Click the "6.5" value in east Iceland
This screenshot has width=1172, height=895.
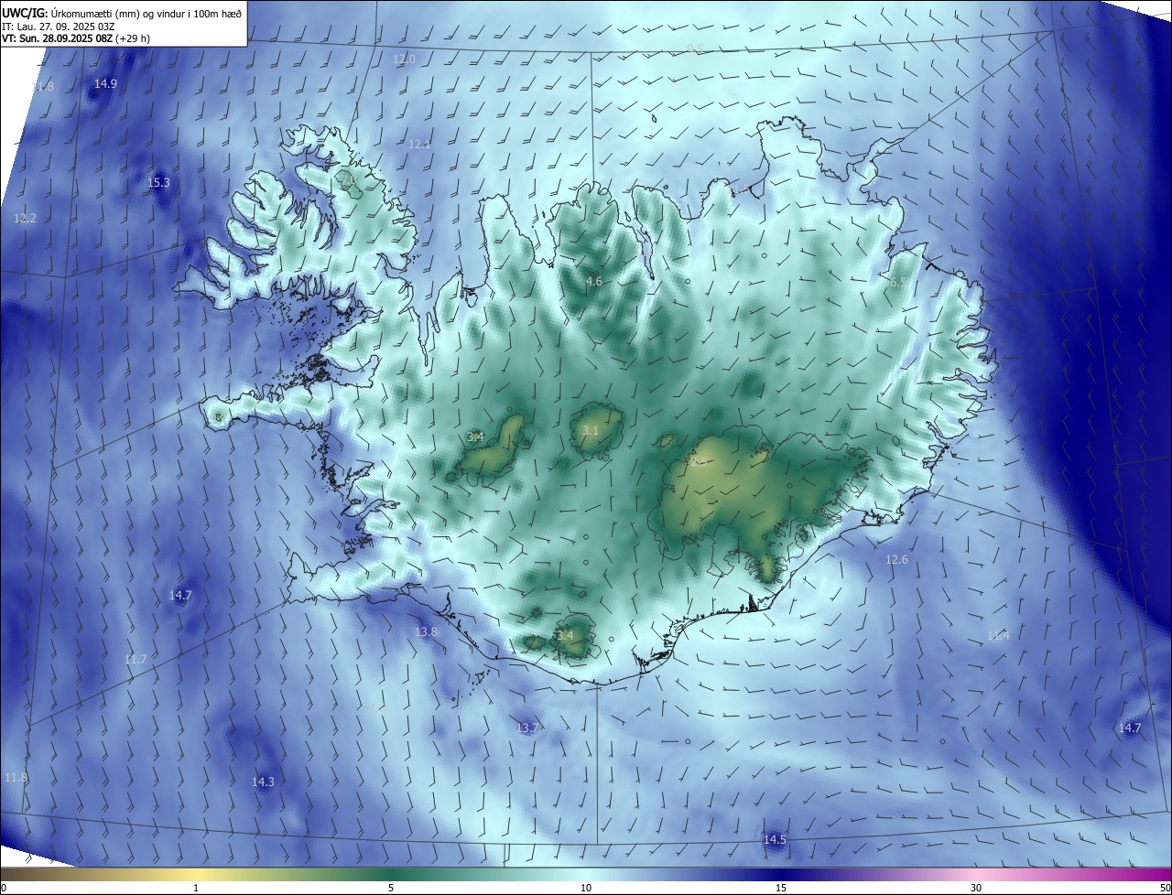[x=897, y=283]
